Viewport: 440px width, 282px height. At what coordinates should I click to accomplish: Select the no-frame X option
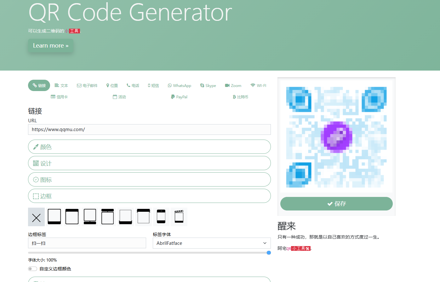(x=36, y=217)
